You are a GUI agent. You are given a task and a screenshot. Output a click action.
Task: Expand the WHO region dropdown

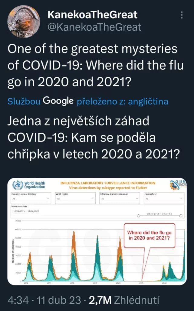tap(74, 198)
